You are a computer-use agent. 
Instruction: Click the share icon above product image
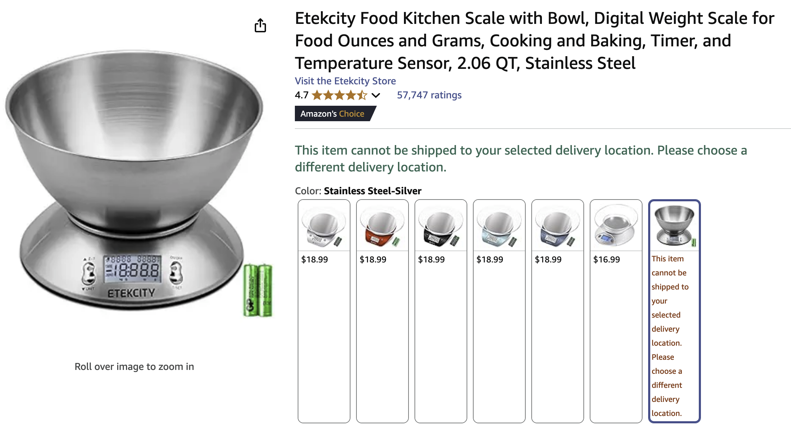[x=260, y=25]
